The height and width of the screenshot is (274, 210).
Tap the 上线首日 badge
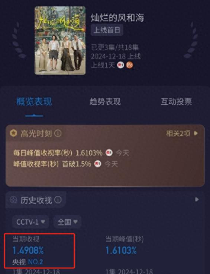(107, 30)
